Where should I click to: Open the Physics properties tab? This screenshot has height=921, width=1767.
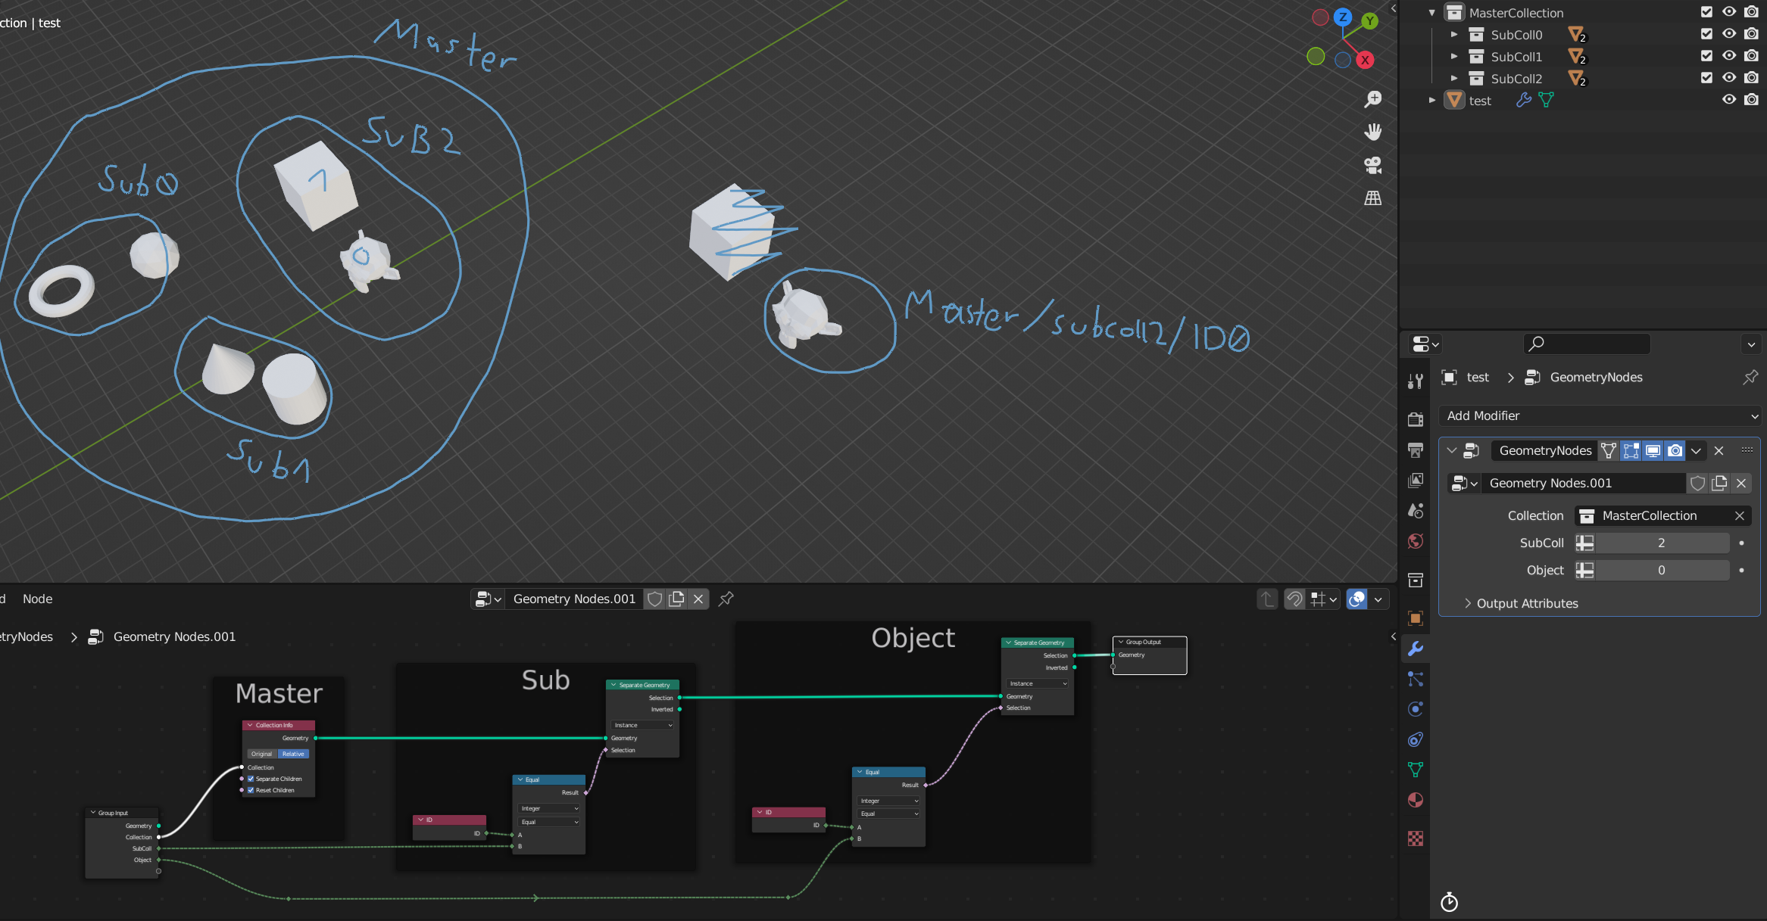(1415, 709)
